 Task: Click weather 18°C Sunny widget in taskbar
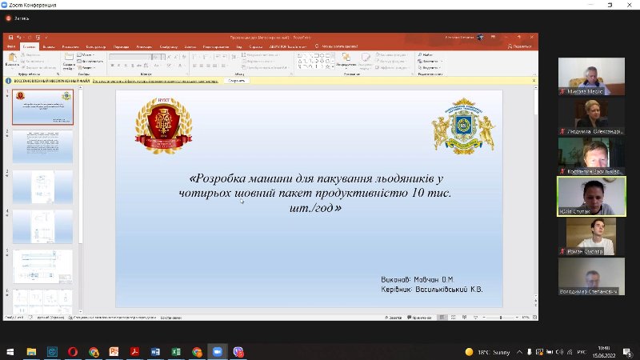[488, 352]
